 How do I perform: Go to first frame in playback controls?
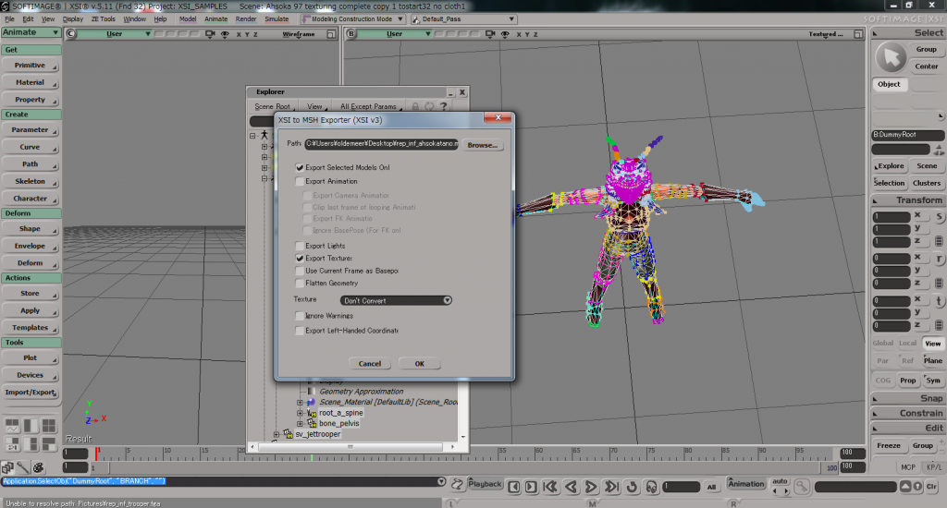click(550, 486)
